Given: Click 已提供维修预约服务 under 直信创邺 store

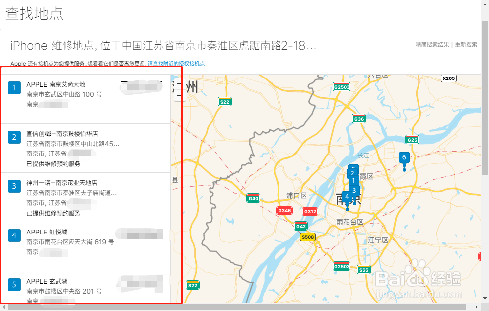Looking at the screenshot, I should [x=53, y=164].
